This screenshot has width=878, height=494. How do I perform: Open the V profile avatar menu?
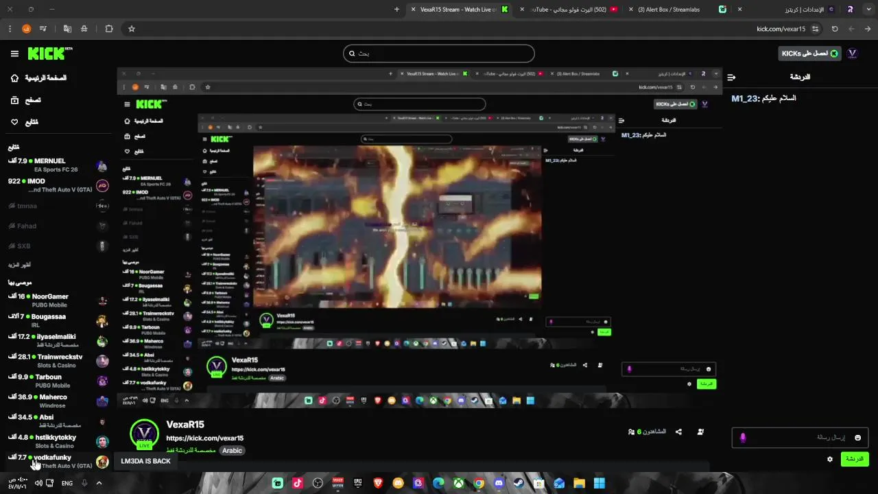[853, 54]
